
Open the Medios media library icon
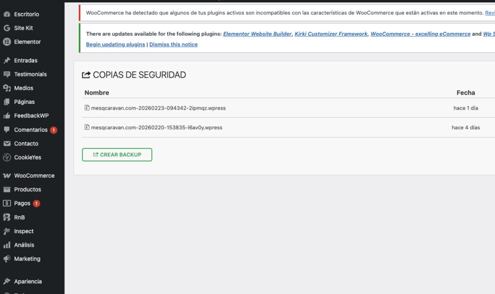pos(7,88)
